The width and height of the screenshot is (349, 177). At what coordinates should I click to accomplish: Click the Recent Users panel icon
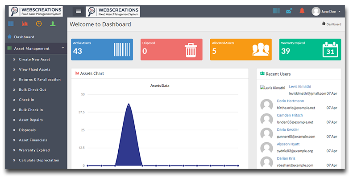[262, 73]
